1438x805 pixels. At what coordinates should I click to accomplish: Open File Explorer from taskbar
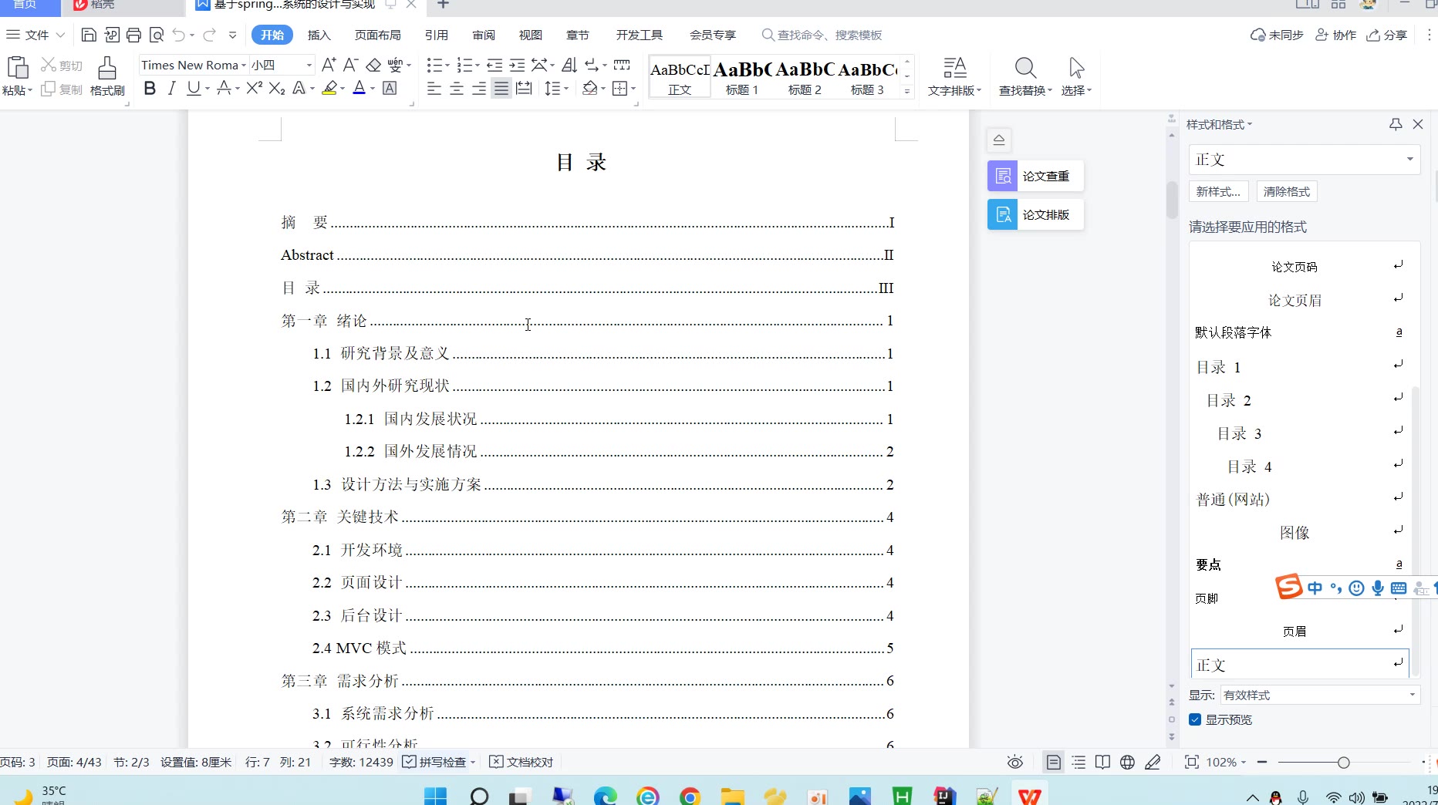tap(732, 796)
